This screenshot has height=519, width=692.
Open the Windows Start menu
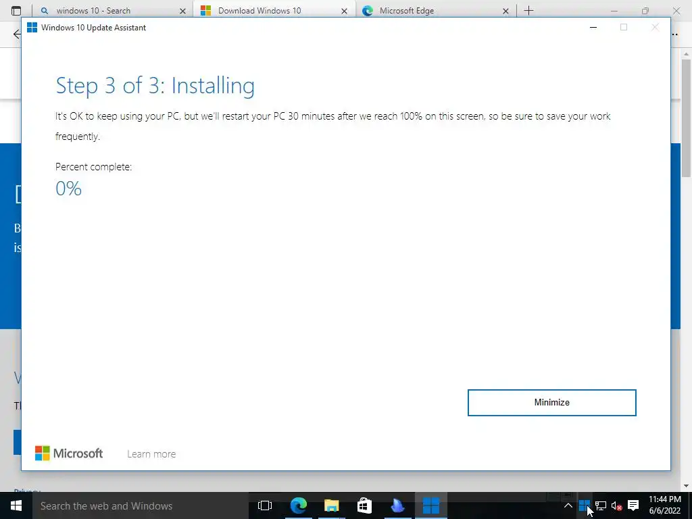click(x=16, y=505)
